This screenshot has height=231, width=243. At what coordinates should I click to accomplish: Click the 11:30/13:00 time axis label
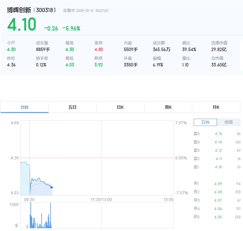pyautogui.click(x=101, y=200)
